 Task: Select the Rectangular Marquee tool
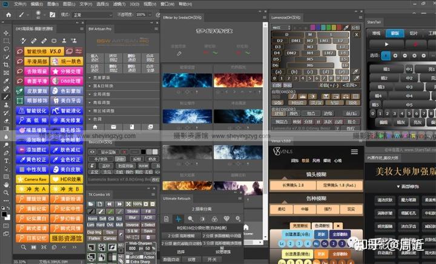[x=6, y=41]
